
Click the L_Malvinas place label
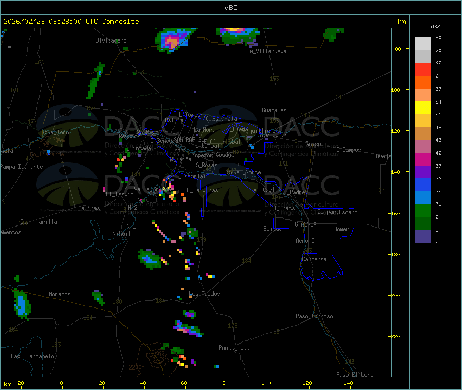point(202,190)
